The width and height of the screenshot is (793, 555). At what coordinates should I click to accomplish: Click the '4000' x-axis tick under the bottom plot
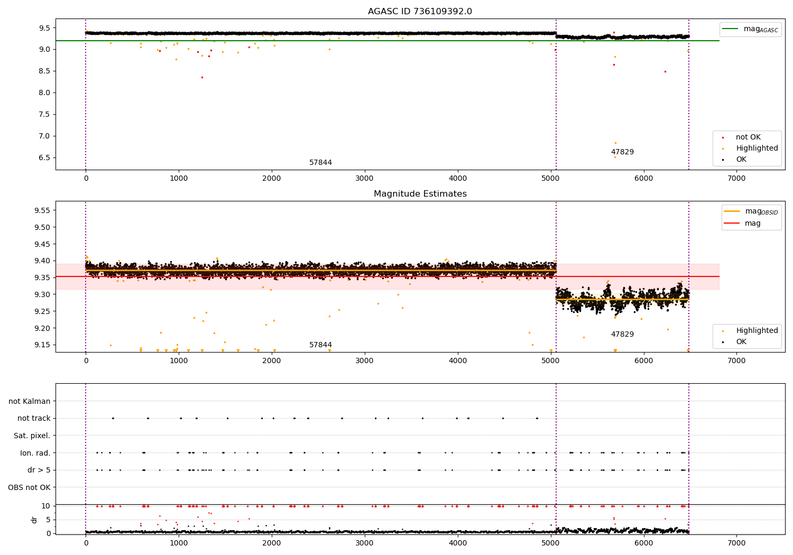[x=458, y=543]
